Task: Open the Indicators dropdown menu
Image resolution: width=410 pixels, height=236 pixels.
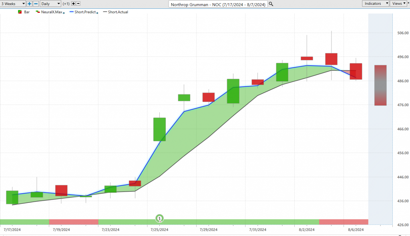Action: (x=376, y=3)
